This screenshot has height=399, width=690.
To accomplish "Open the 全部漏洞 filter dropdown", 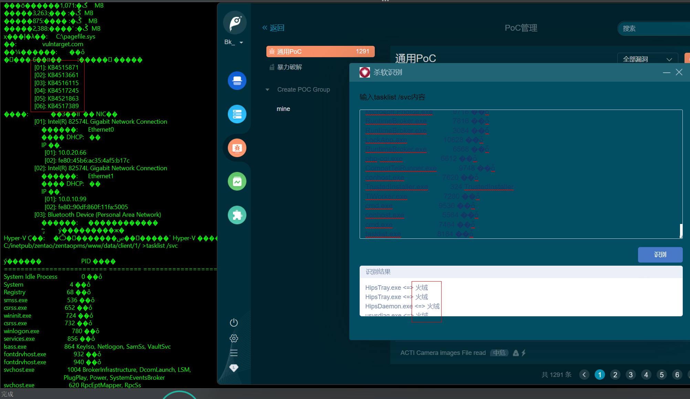I will pyautogui.click(x=647, y=59).
